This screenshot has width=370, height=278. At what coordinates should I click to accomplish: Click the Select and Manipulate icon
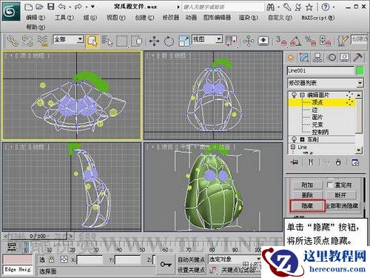249,41
